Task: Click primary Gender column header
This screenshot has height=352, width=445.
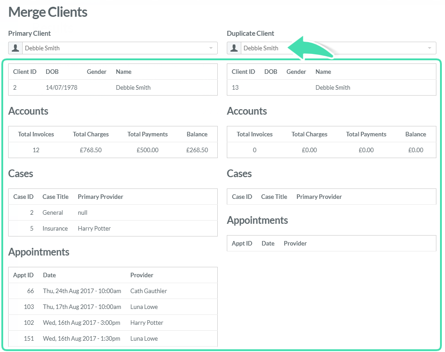Action: 96,72
